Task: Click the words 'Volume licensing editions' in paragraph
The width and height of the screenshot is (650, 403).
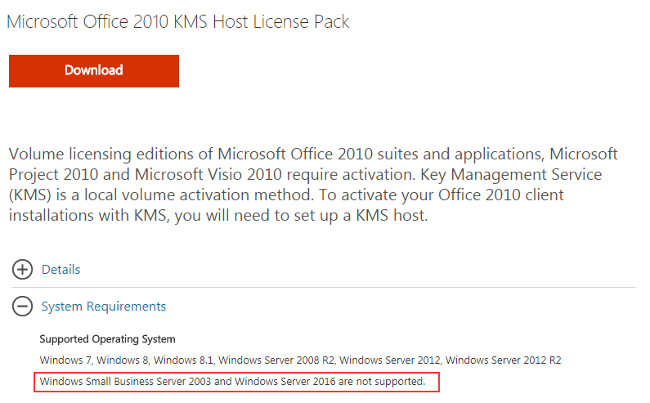Action: [x=111, y=154]
